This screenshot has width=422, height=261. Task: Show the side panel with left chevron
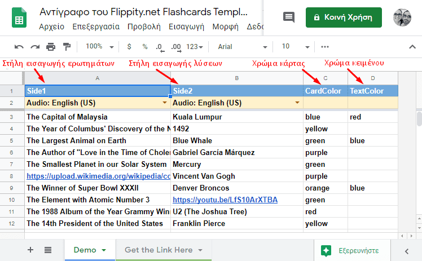407,251
